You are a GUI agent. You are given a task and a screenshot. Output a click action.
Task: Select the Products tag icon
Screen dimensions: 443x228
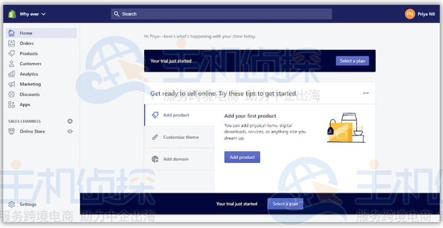click(11, 53)
